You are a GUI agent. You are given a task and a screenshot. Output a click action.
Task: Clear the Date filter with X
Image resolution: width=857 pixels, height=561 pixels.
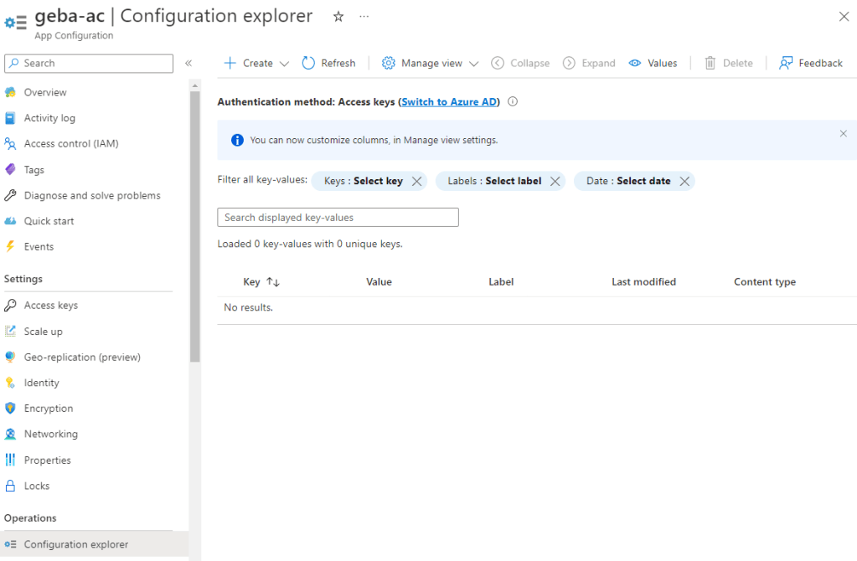pos(684,181)
